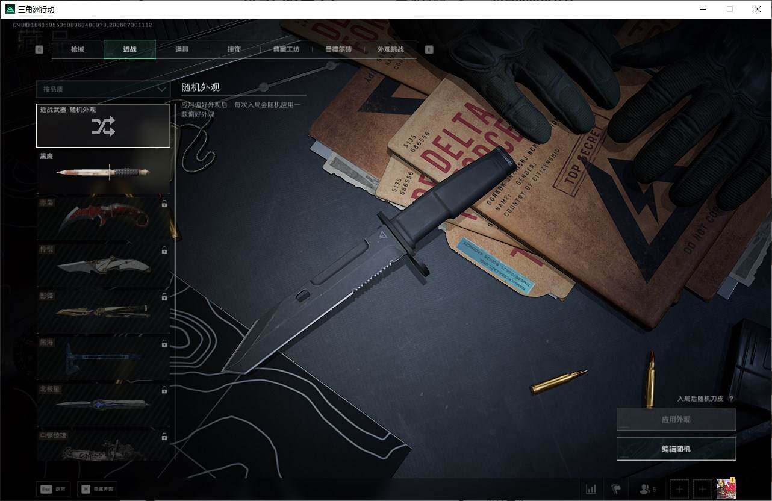
Task: Click the 随机外观 heading text
Action: (201, 87)
